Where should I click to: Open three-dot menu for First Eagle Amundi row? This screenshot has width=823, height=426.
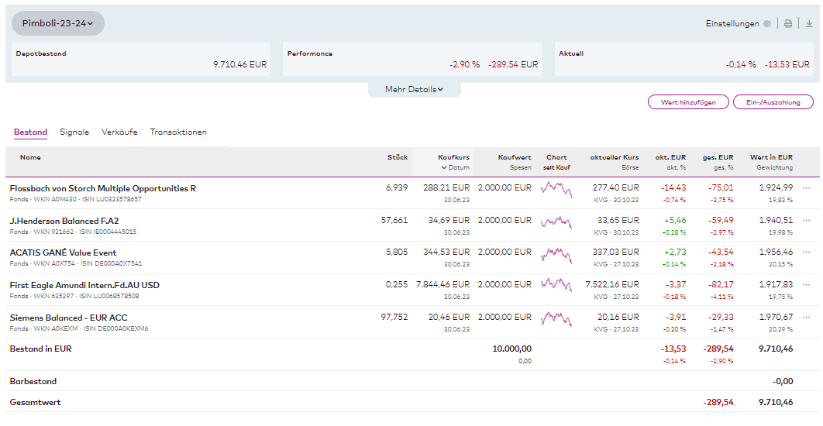pos(807,285)
